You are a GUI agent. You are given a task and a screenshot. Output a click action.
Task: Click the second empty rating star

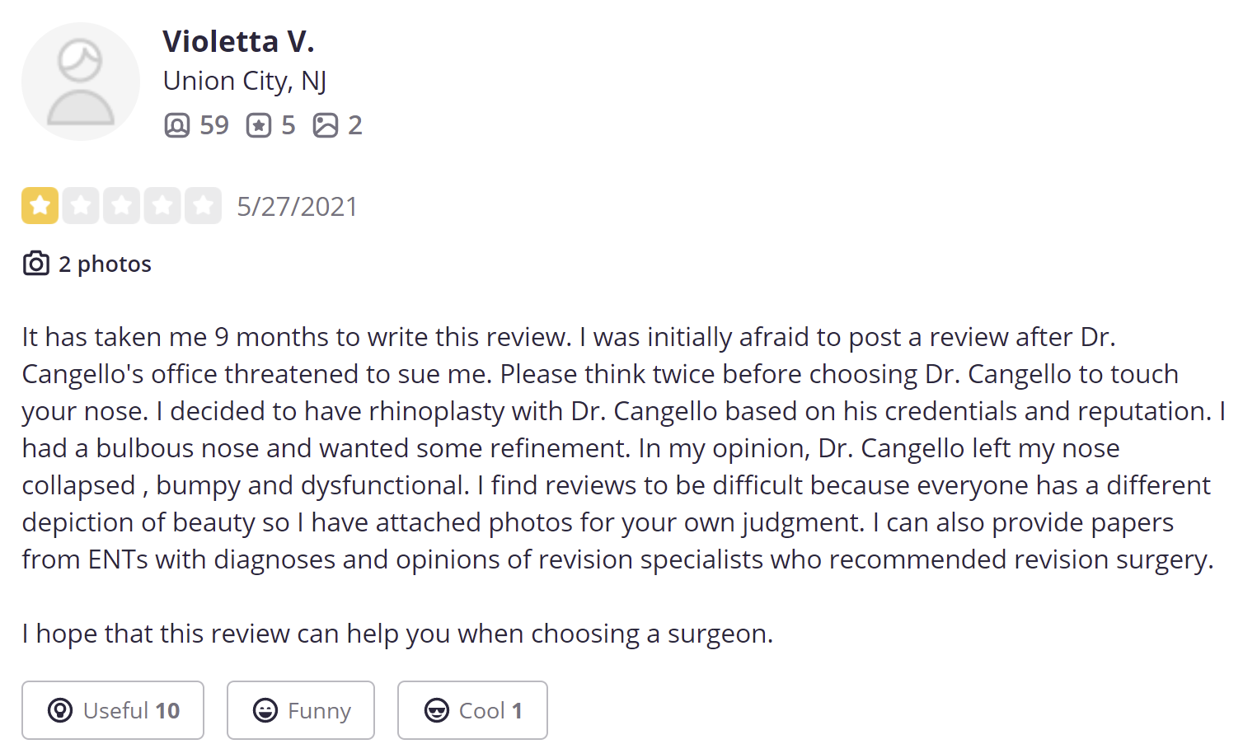click(x=81, y=206)
